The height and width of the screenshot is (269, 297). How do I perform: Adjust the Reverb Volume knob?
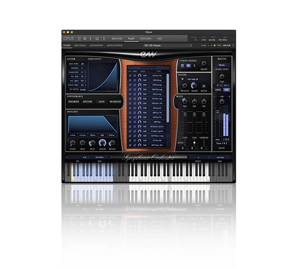[x=194, y=86]
